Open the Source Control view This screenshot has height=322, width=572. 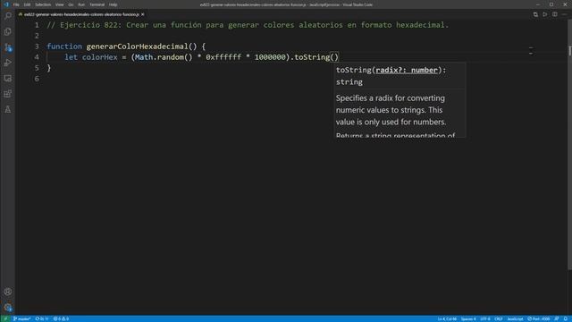tap(8, 47)
